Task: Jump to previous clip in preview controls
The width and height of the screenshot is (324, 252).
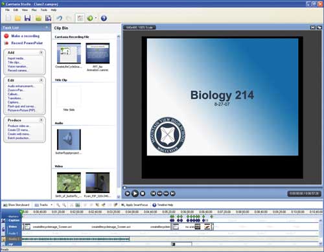Action: pyautogui.click(x=153, y=194)
